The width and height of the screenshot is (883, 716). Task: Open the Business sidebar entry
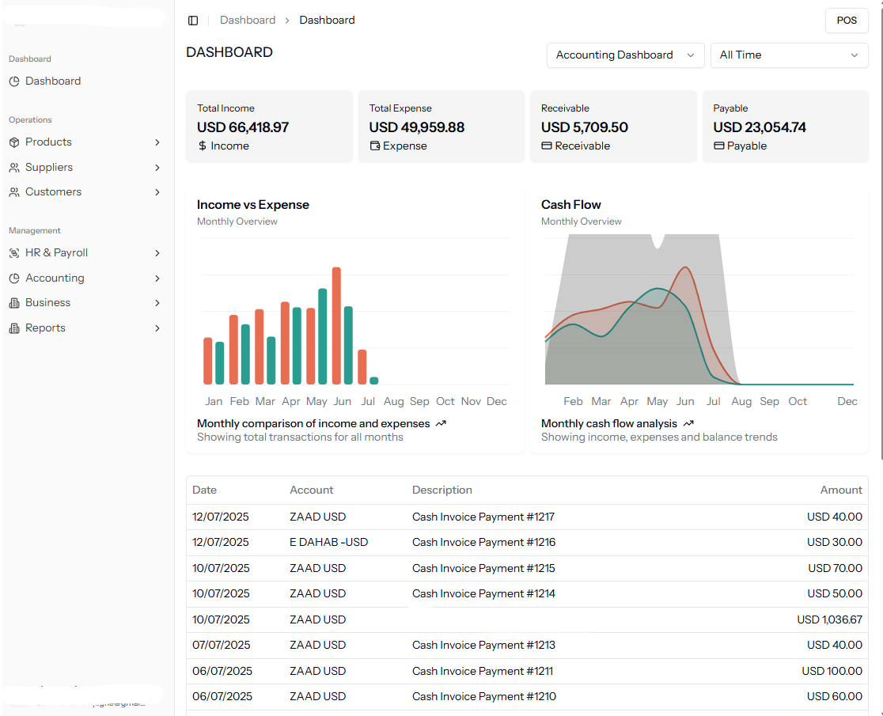tap(85, 303)
